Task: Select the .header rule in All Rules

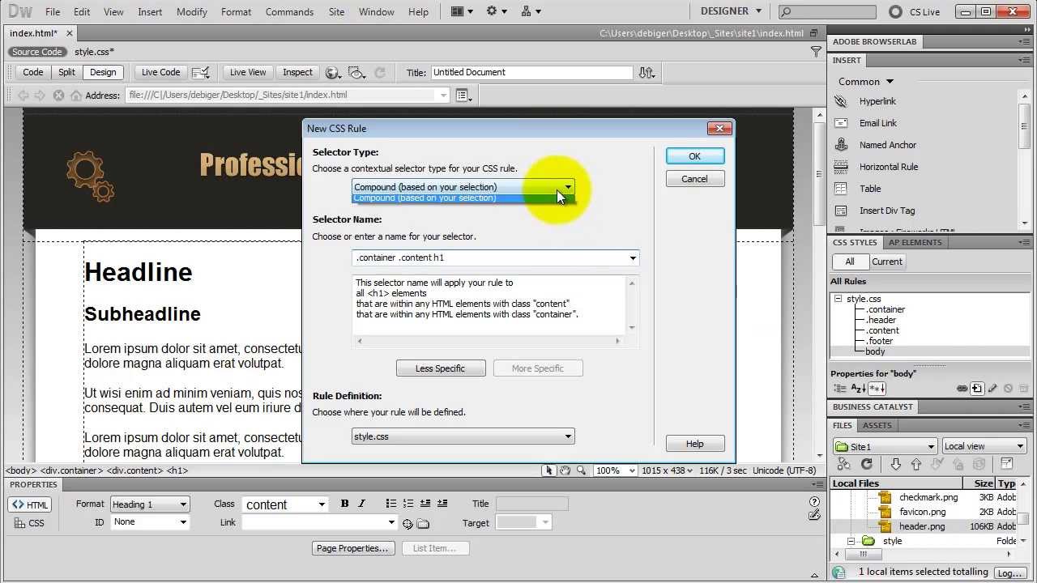Action: pyautogui.click(x=881, y=320)
